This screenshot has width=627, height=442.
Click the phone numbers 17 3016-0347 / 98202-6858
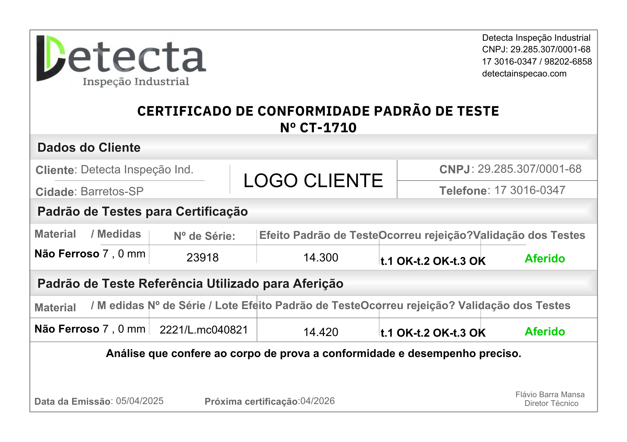coord(537,61)
